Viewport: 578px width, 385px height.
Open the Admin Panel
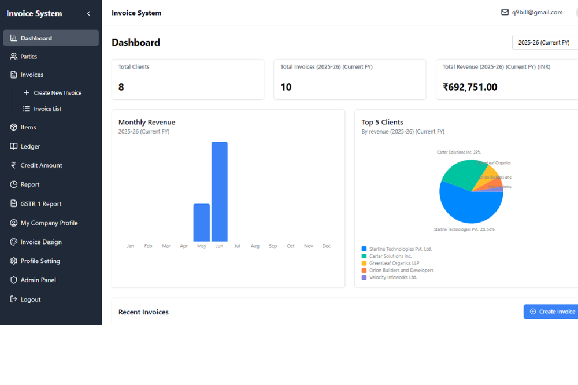click(x=51, y=280)
